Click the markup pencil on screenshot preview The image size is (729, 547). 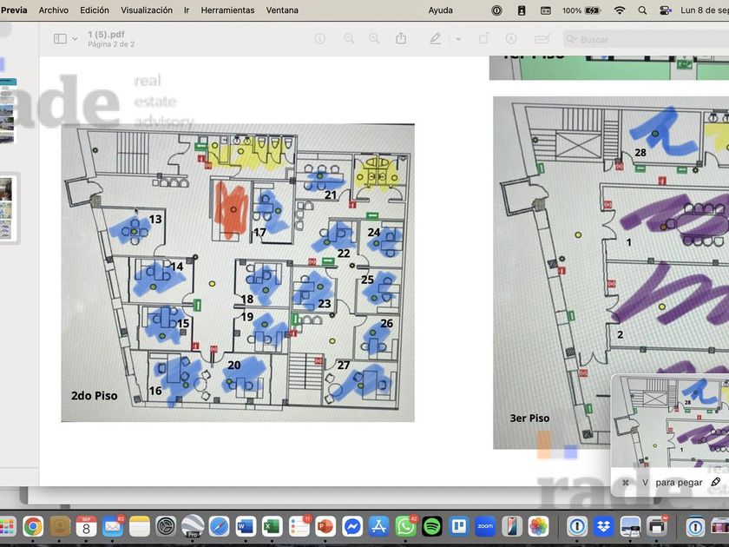(716, 482)
